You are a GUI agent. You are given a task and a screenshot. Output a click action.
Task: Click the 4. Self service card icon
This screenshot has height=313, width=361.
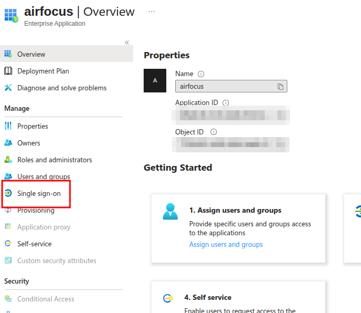tap(168, 298)
